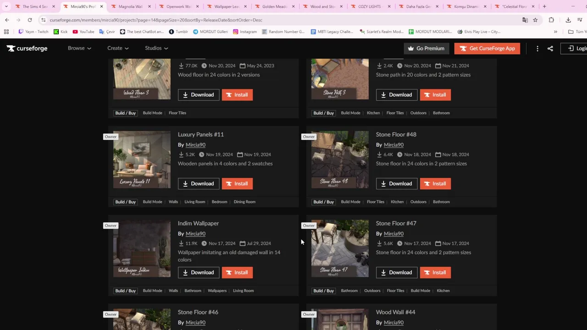
Task: Open new browser tab
Action: (x=544, y=6)
